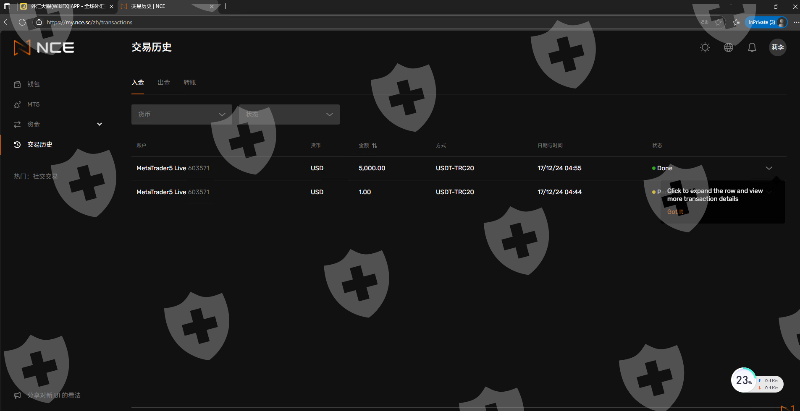The image size is (800, 411).
Task: Open the language globe icon
Action: click(x=729, y=47)
